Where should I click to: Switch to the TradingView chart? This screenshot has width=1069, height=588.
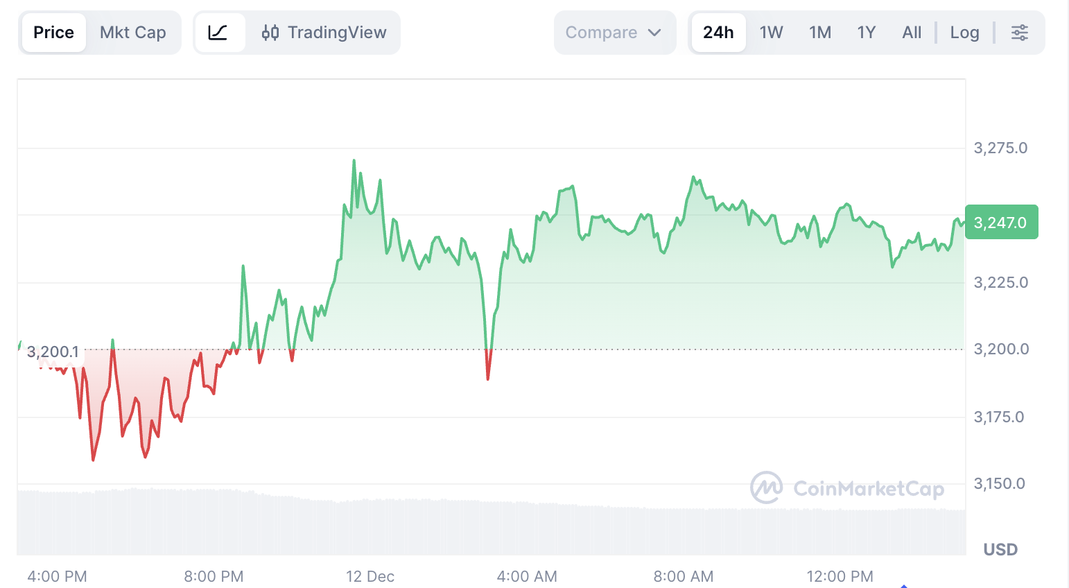(x=324, y=33)
